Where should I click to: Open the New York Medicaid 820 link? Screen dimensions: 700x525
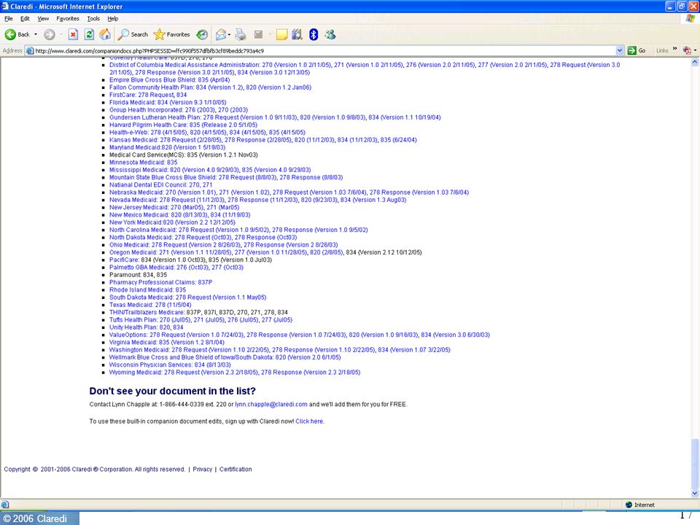pos(172,222)
